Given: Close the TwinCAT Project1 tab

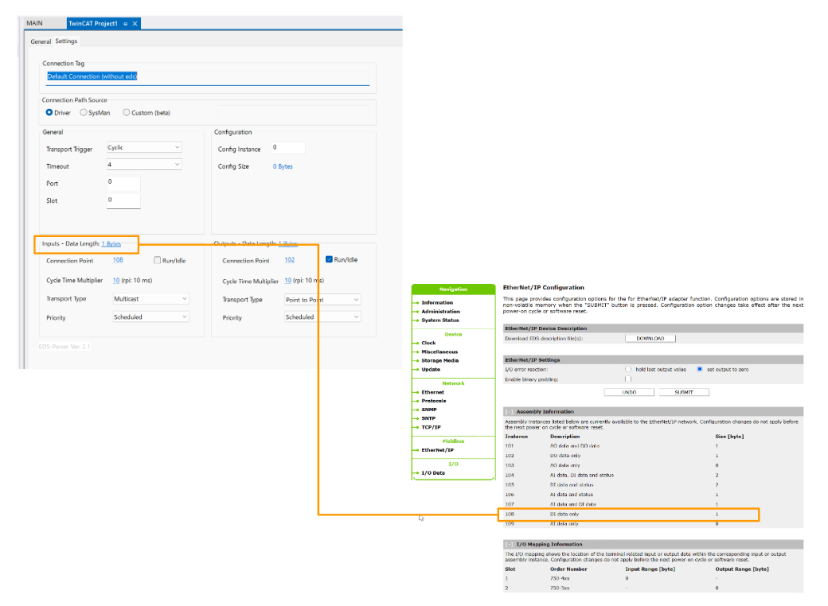Looking at the screenshot, I should 135,24.
